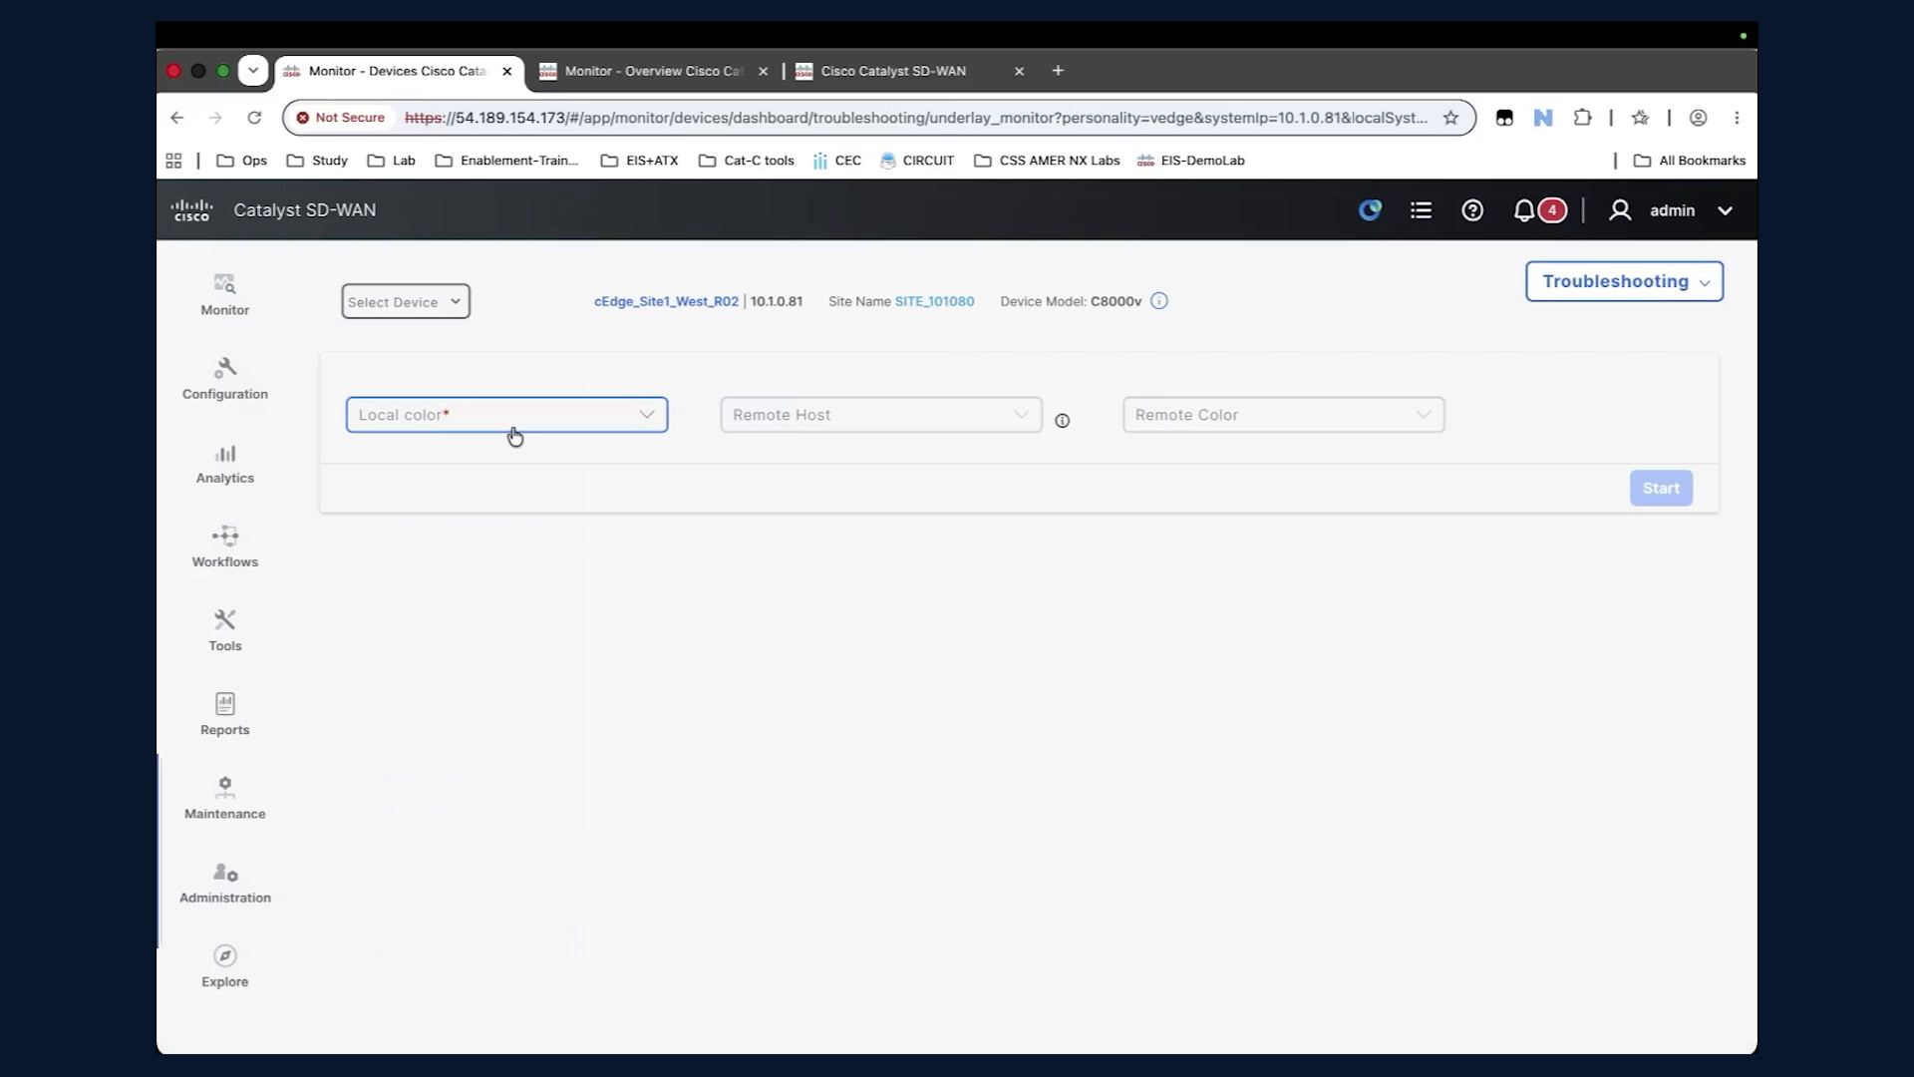Image resolution: width=1914 pixels, height=1077 pixels.
Task: Click the Start button
Action: (1661, 489)
